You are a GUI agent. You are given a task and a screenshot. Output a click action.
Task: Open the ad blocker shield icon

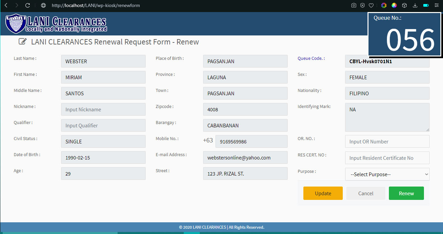pos(362,5)
